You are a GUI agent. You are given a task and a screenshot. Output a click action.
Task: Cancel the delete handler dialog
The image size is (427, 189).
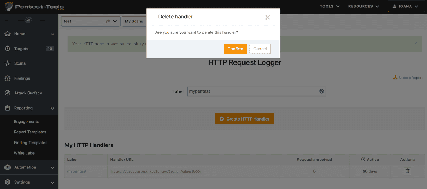click(x=260, y=49)
